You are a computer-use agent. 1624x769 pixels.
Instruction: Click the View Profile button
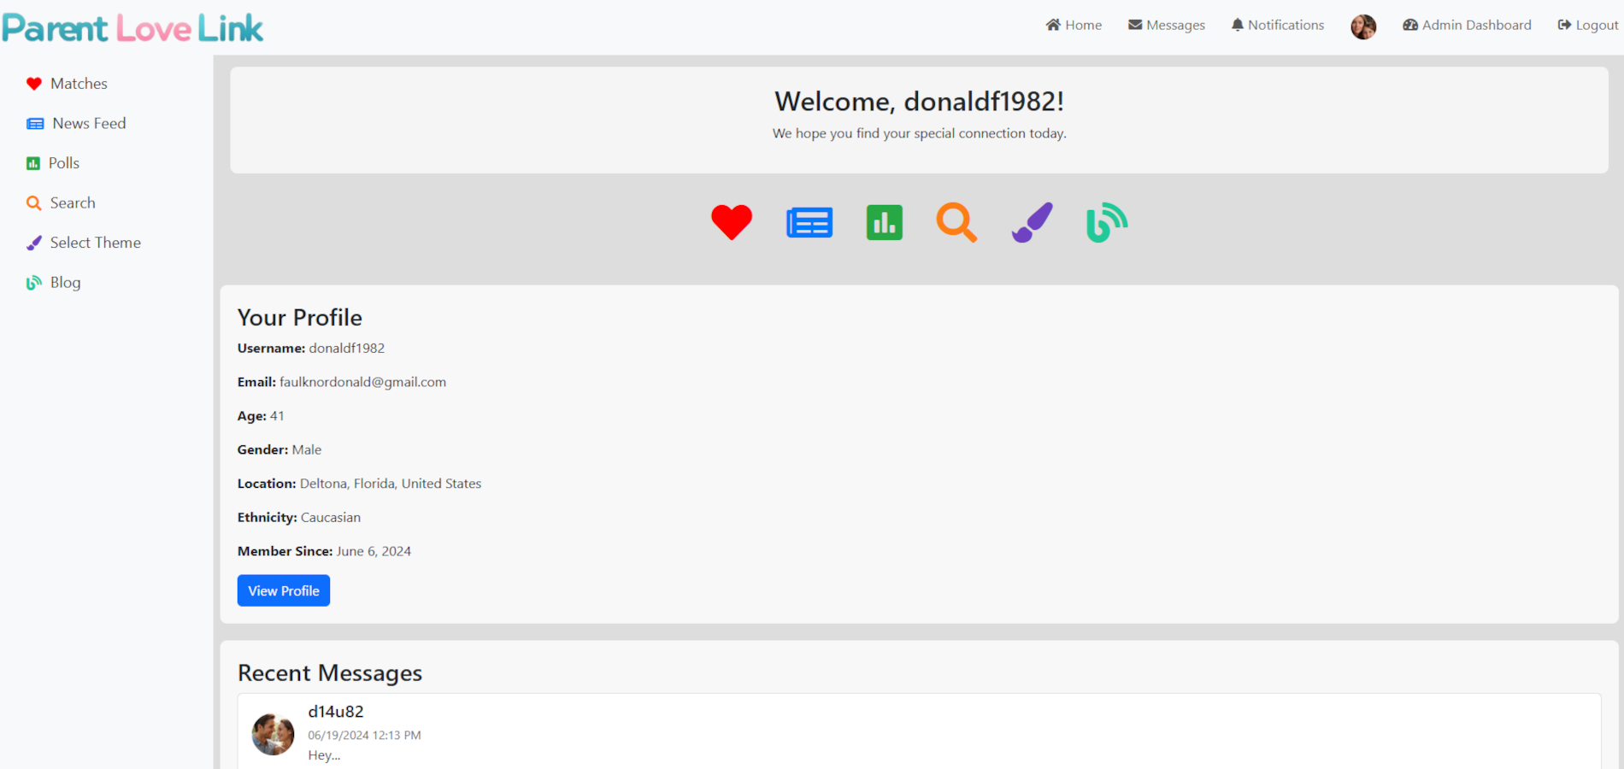[283, 590]
